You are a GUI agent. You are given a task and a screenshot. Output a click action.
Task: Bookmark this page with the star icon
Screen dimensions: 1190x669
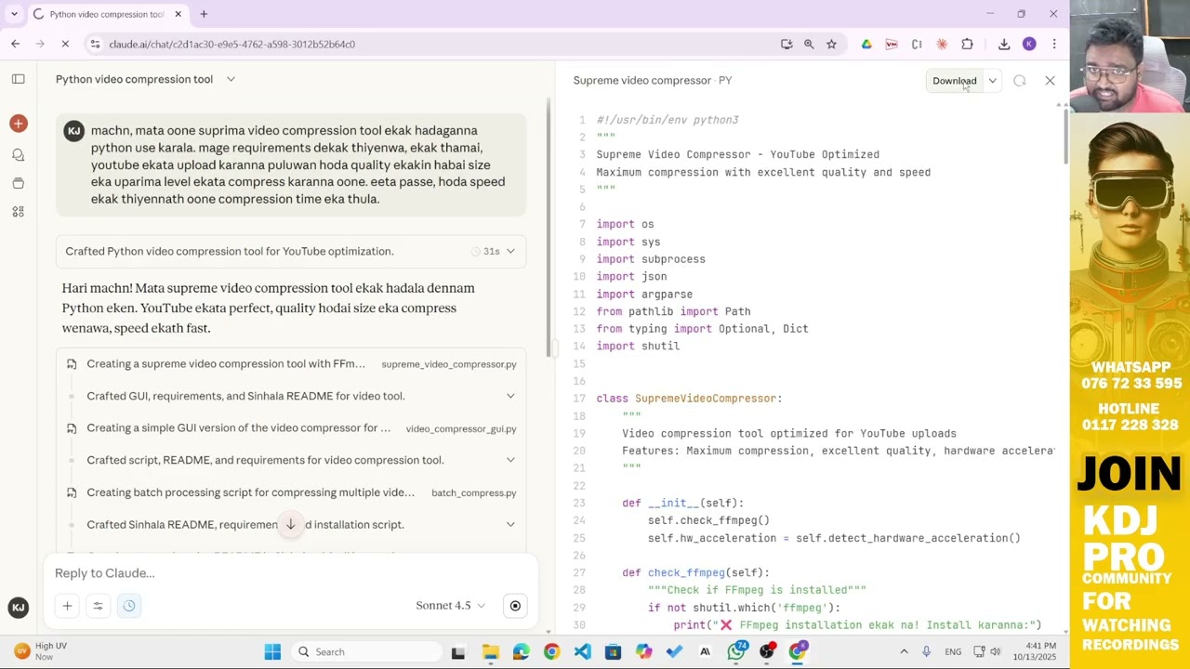pos(831,44)
